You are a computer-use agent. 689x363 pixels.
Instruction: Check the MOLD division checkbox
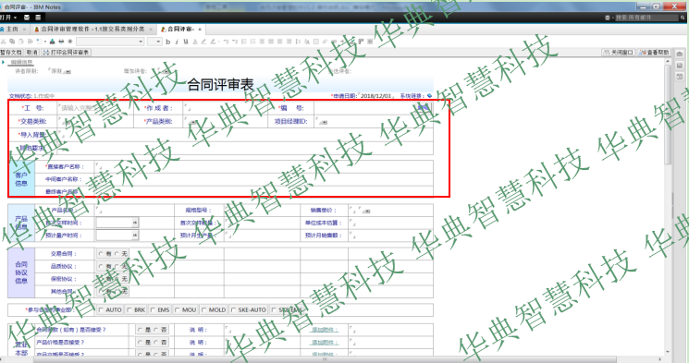(203, 309)
